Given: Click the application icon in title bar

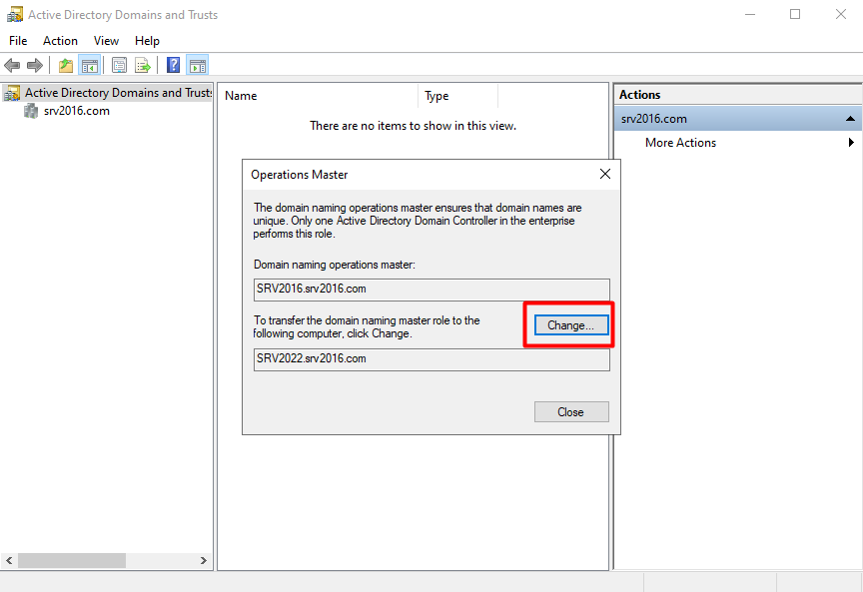Looking at the screenshot, I should (15, 14).
